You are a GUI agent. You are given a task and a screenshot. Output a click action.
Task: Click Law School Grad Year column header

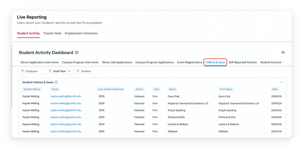pos(111,89)
